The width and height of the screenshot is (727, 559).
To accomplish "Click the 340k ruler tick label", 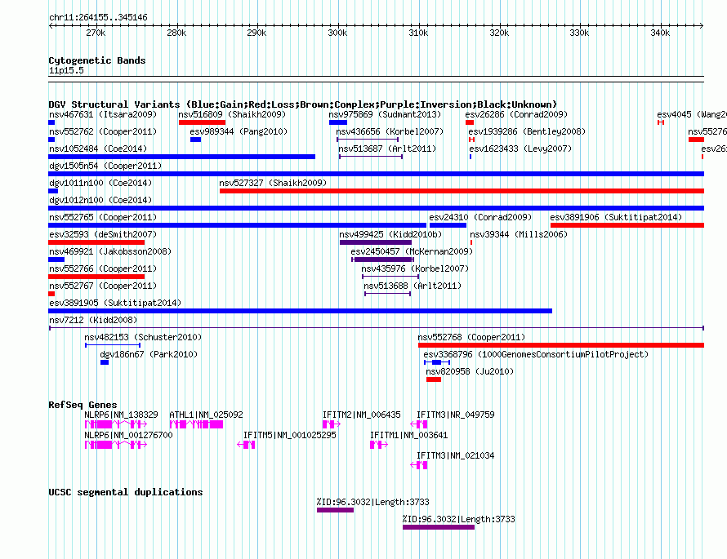I will pyautogui.click(x=660, y=33).
